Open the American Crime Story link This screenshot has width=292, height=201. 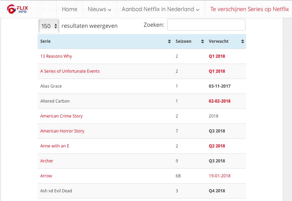pos(62,116)
